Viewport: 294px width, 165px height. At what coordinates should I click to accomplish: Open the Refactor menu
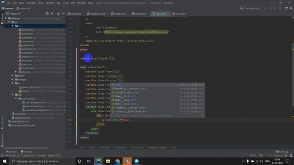point(50,3)
